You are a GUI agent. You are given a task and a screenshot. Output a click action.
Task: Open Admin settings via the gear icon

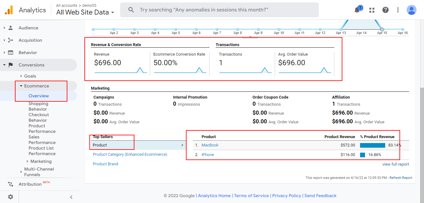[10, 197]
